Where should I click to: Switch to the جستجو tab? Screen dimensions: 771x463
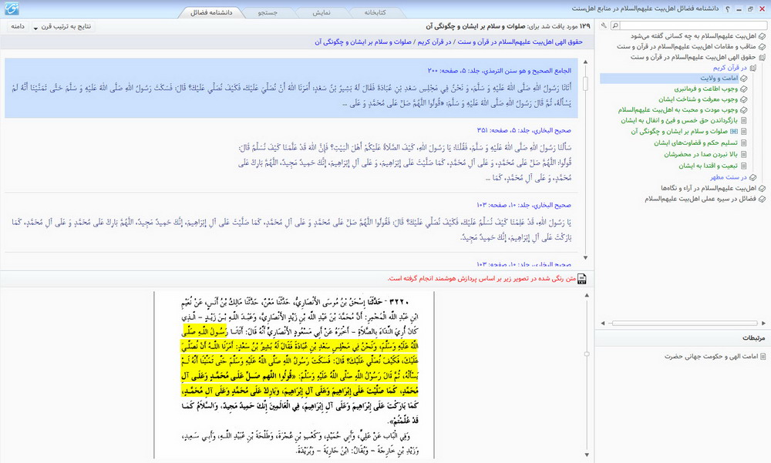pyautogui.click(x=268, y=13)
